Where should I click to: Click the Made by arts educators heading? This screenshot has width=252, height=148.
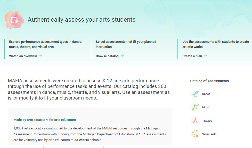[45, 120]
